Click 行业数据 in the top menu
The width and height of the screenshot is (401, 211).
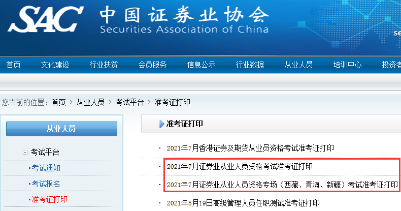tap(250, 65)
